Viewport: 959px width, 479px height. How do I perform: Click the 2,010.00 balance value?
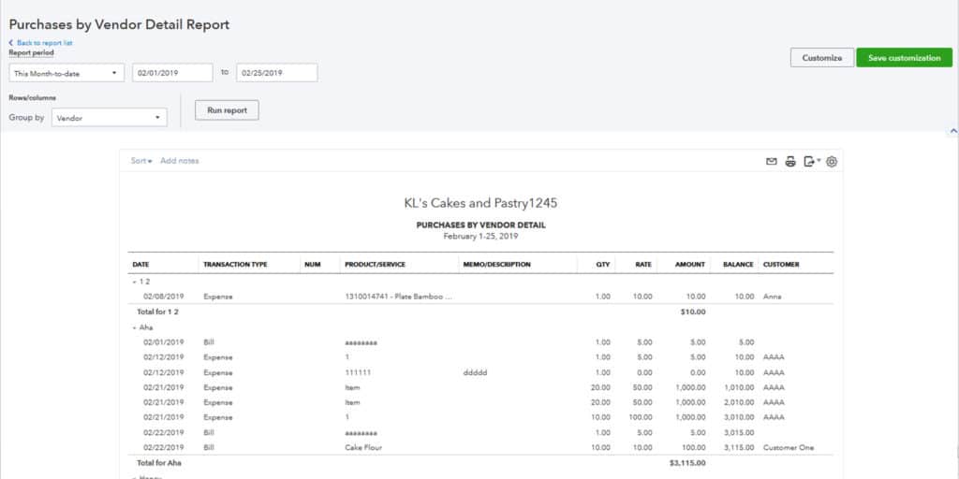(x=739, y=402)
